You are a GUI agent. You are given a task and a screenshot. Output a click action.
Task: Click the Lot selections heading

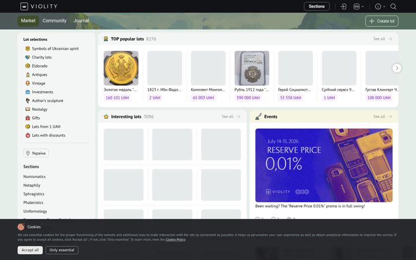[35, 39]
